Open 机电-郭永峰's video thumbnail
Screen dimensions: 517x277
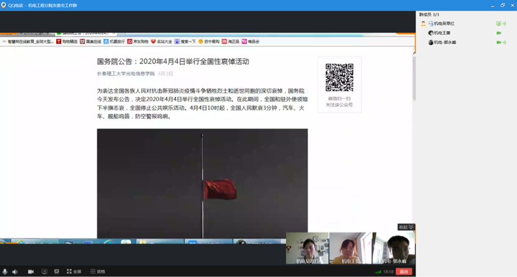(394, 248)
